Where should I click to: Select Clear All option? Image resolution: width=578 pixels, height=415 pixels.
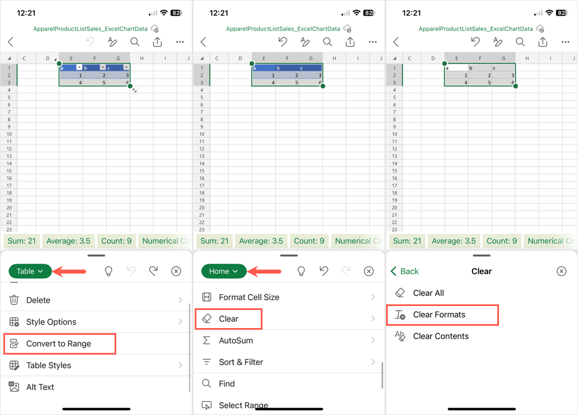[x=428, y=293]
